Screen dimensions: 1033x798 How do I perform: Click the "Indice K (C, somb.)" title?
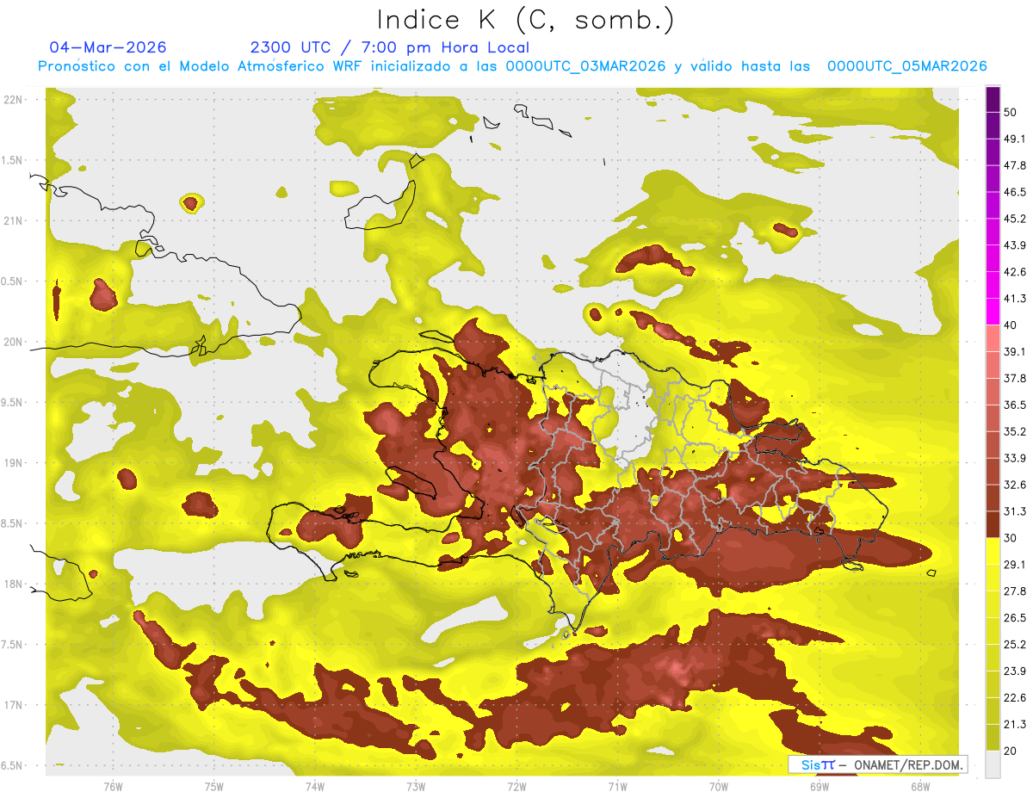525,21
